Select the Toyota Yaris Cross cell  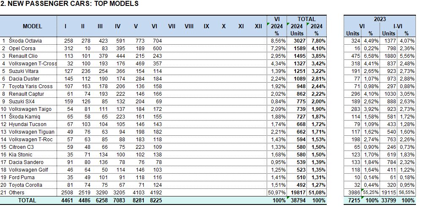(30, 86)
